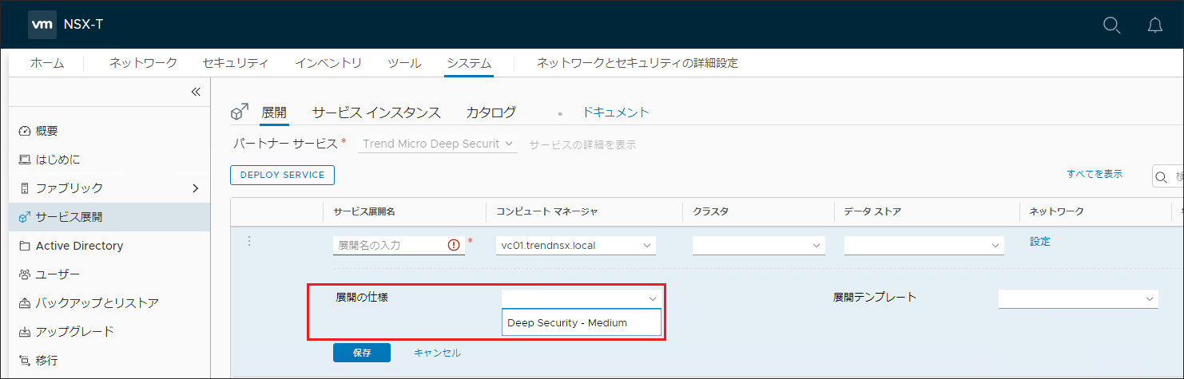Open row actions three-dot menu

(248, 241)
